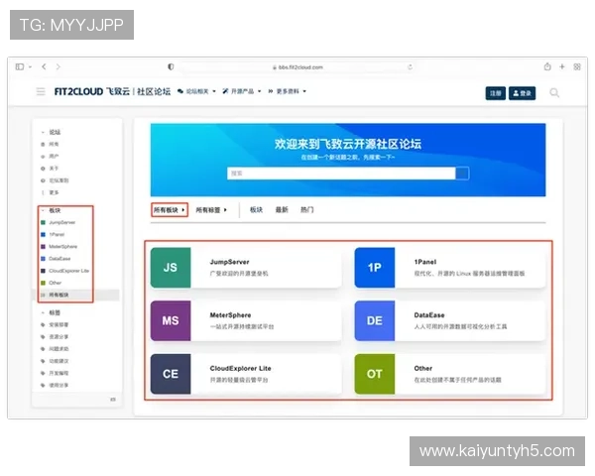Click the blue banner search button
Screen dimensions: 595x476
coord(462,174)
